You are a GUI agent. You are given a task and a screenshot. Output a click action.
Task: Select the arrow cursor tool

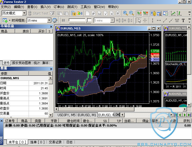click(x=139, y=20)
